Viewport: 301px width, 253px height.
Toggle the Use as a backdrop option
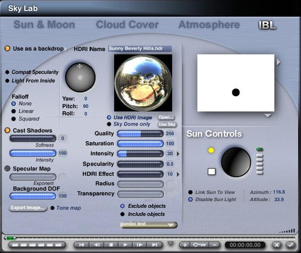[x=7, y=48]
